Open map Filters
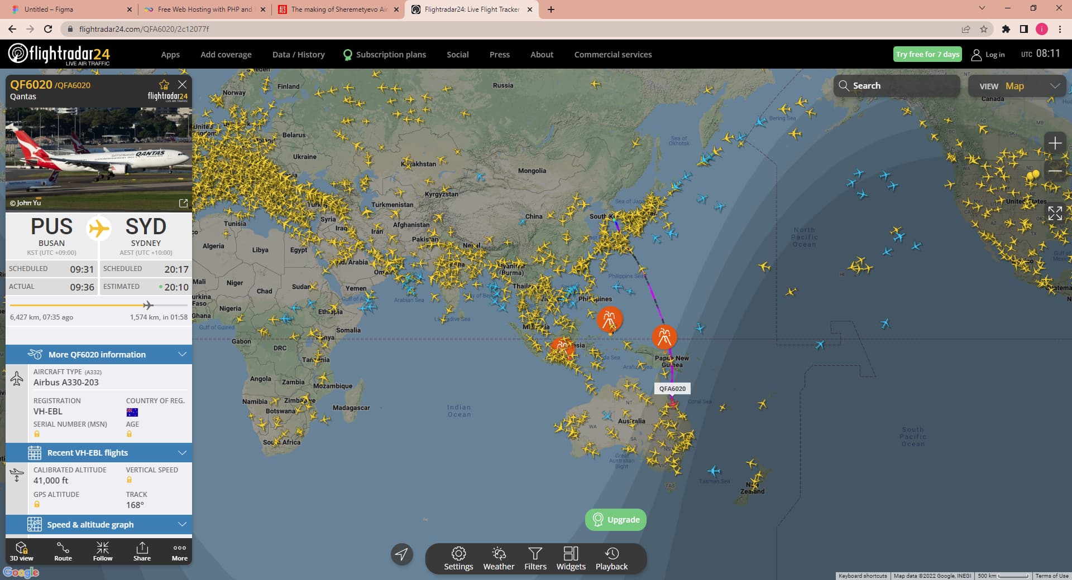 coord(535,558)
